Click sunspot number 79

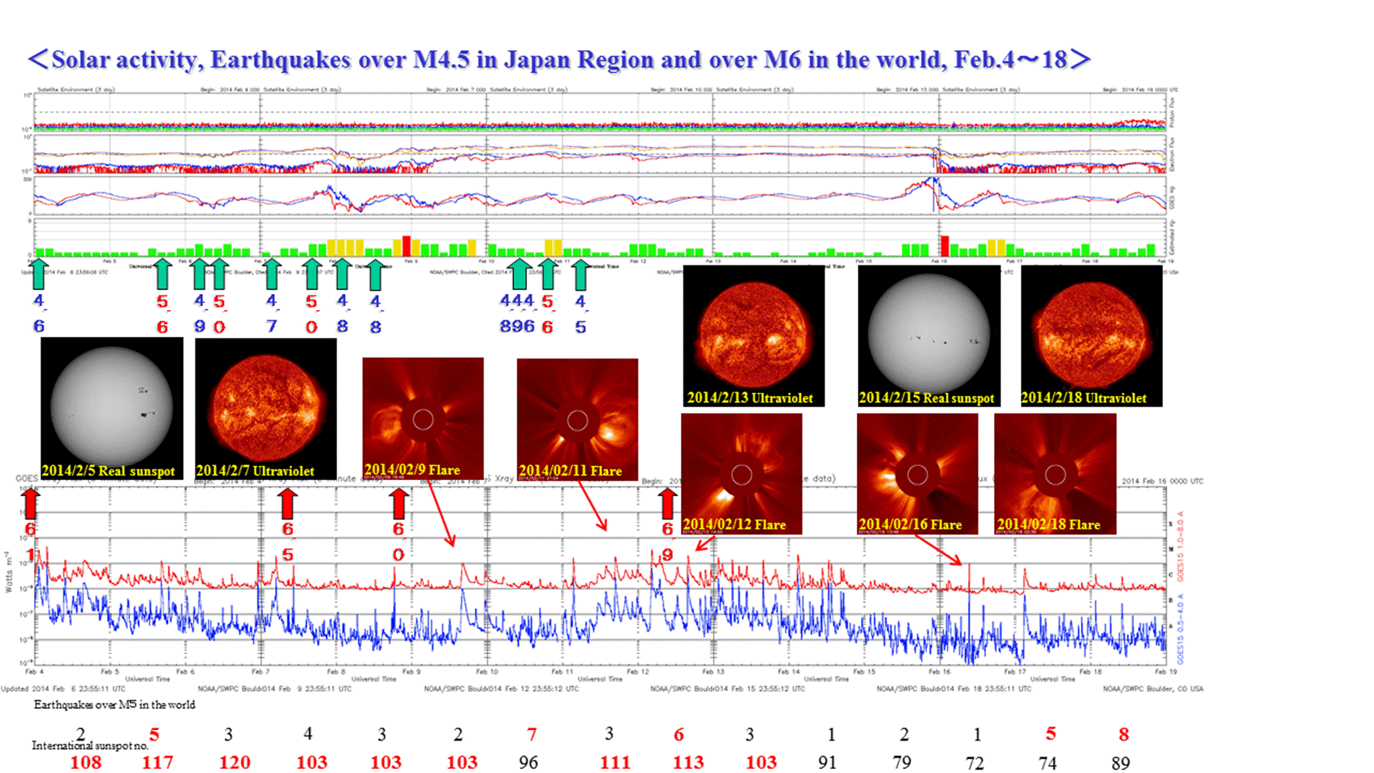tap(902, 762)
